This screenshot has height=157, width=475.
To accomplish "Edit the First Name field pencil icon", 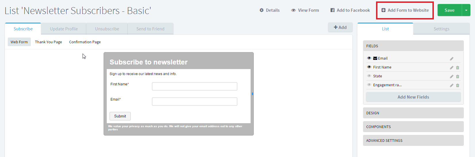I will click(452, 68).
